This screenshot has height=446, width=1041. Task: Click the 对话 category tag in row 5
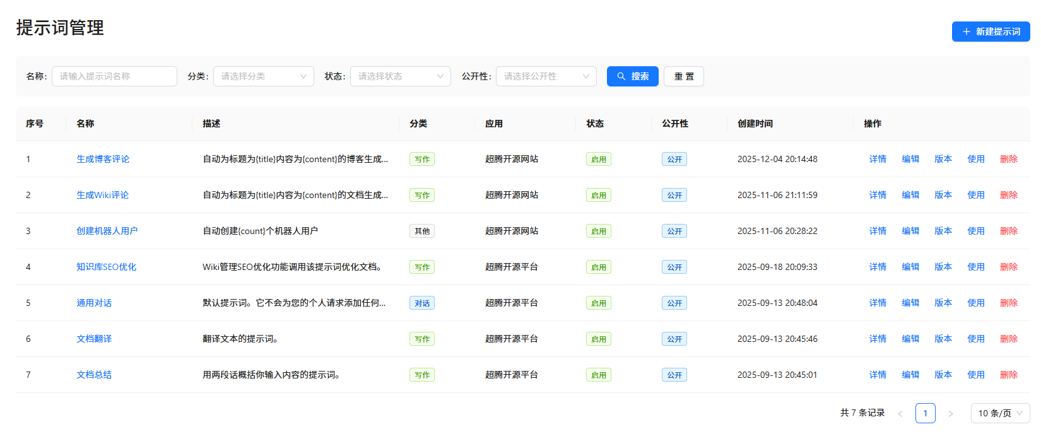tap(422, 303)
